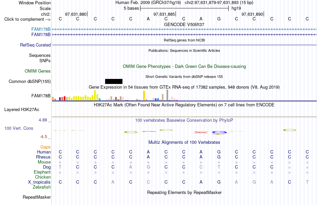Click the first T in the Dog row
The width and height of the screenshot is (317, 205).
point(60,167)
